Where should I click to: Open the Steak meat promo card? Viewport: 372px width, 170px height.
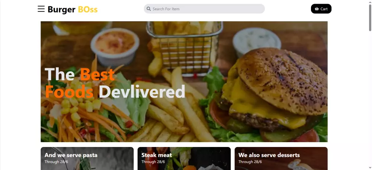coord(184,158)
